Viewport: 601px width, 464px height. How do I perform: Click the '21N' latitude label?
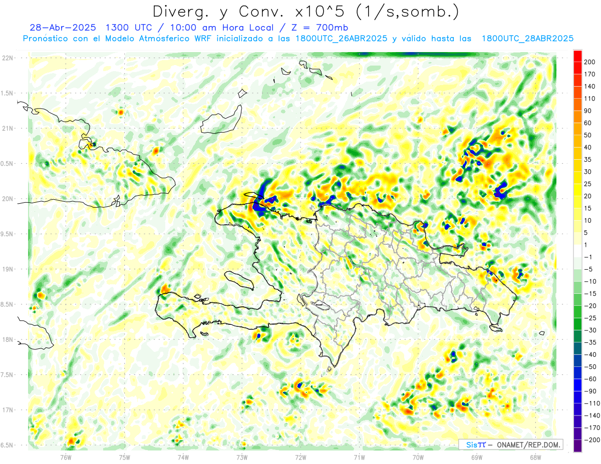pyautogui.click(x=8, y=129)
